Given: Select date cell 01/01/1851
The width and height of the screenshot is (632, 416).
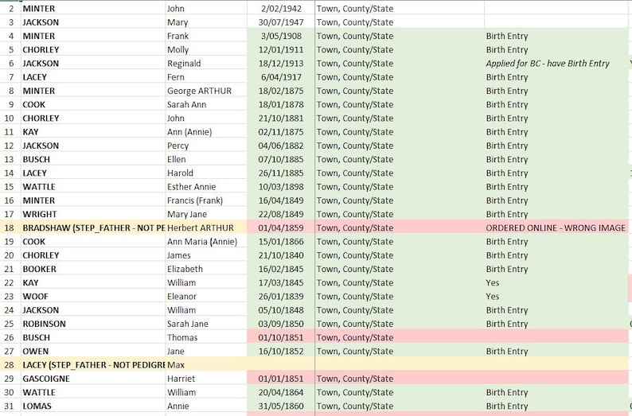Looking at the screenshot, I should click(281, 379).
